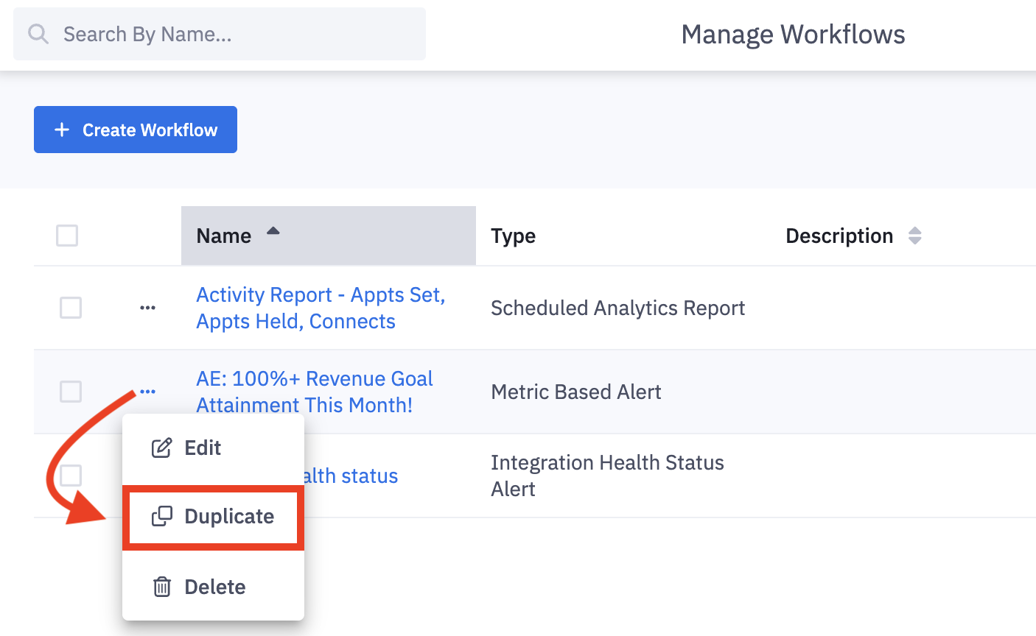Click the Name column header to reverse sorting
The height and width of the screenshot is (636, 1036).
pos(223,236)
